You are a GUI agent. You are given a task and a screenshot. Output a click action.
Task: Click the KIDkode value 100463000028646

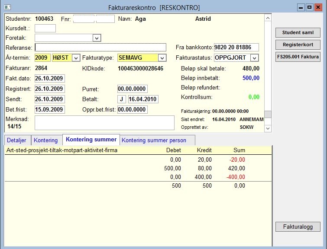(140, 68)
